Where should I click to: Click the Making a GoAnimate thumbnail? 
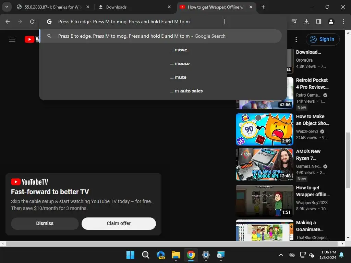[265, 230]
